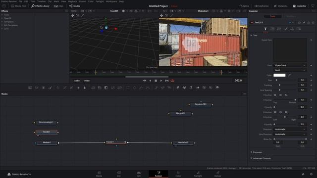The height and width of the screenshot is (178, 317).
Task: Click the Styled Text input box
Action: coord(290,50)
